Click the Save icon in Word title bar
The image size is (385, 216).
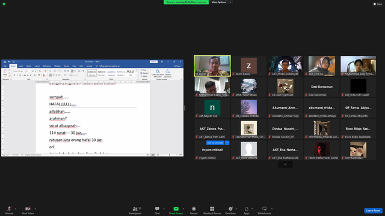5,62
